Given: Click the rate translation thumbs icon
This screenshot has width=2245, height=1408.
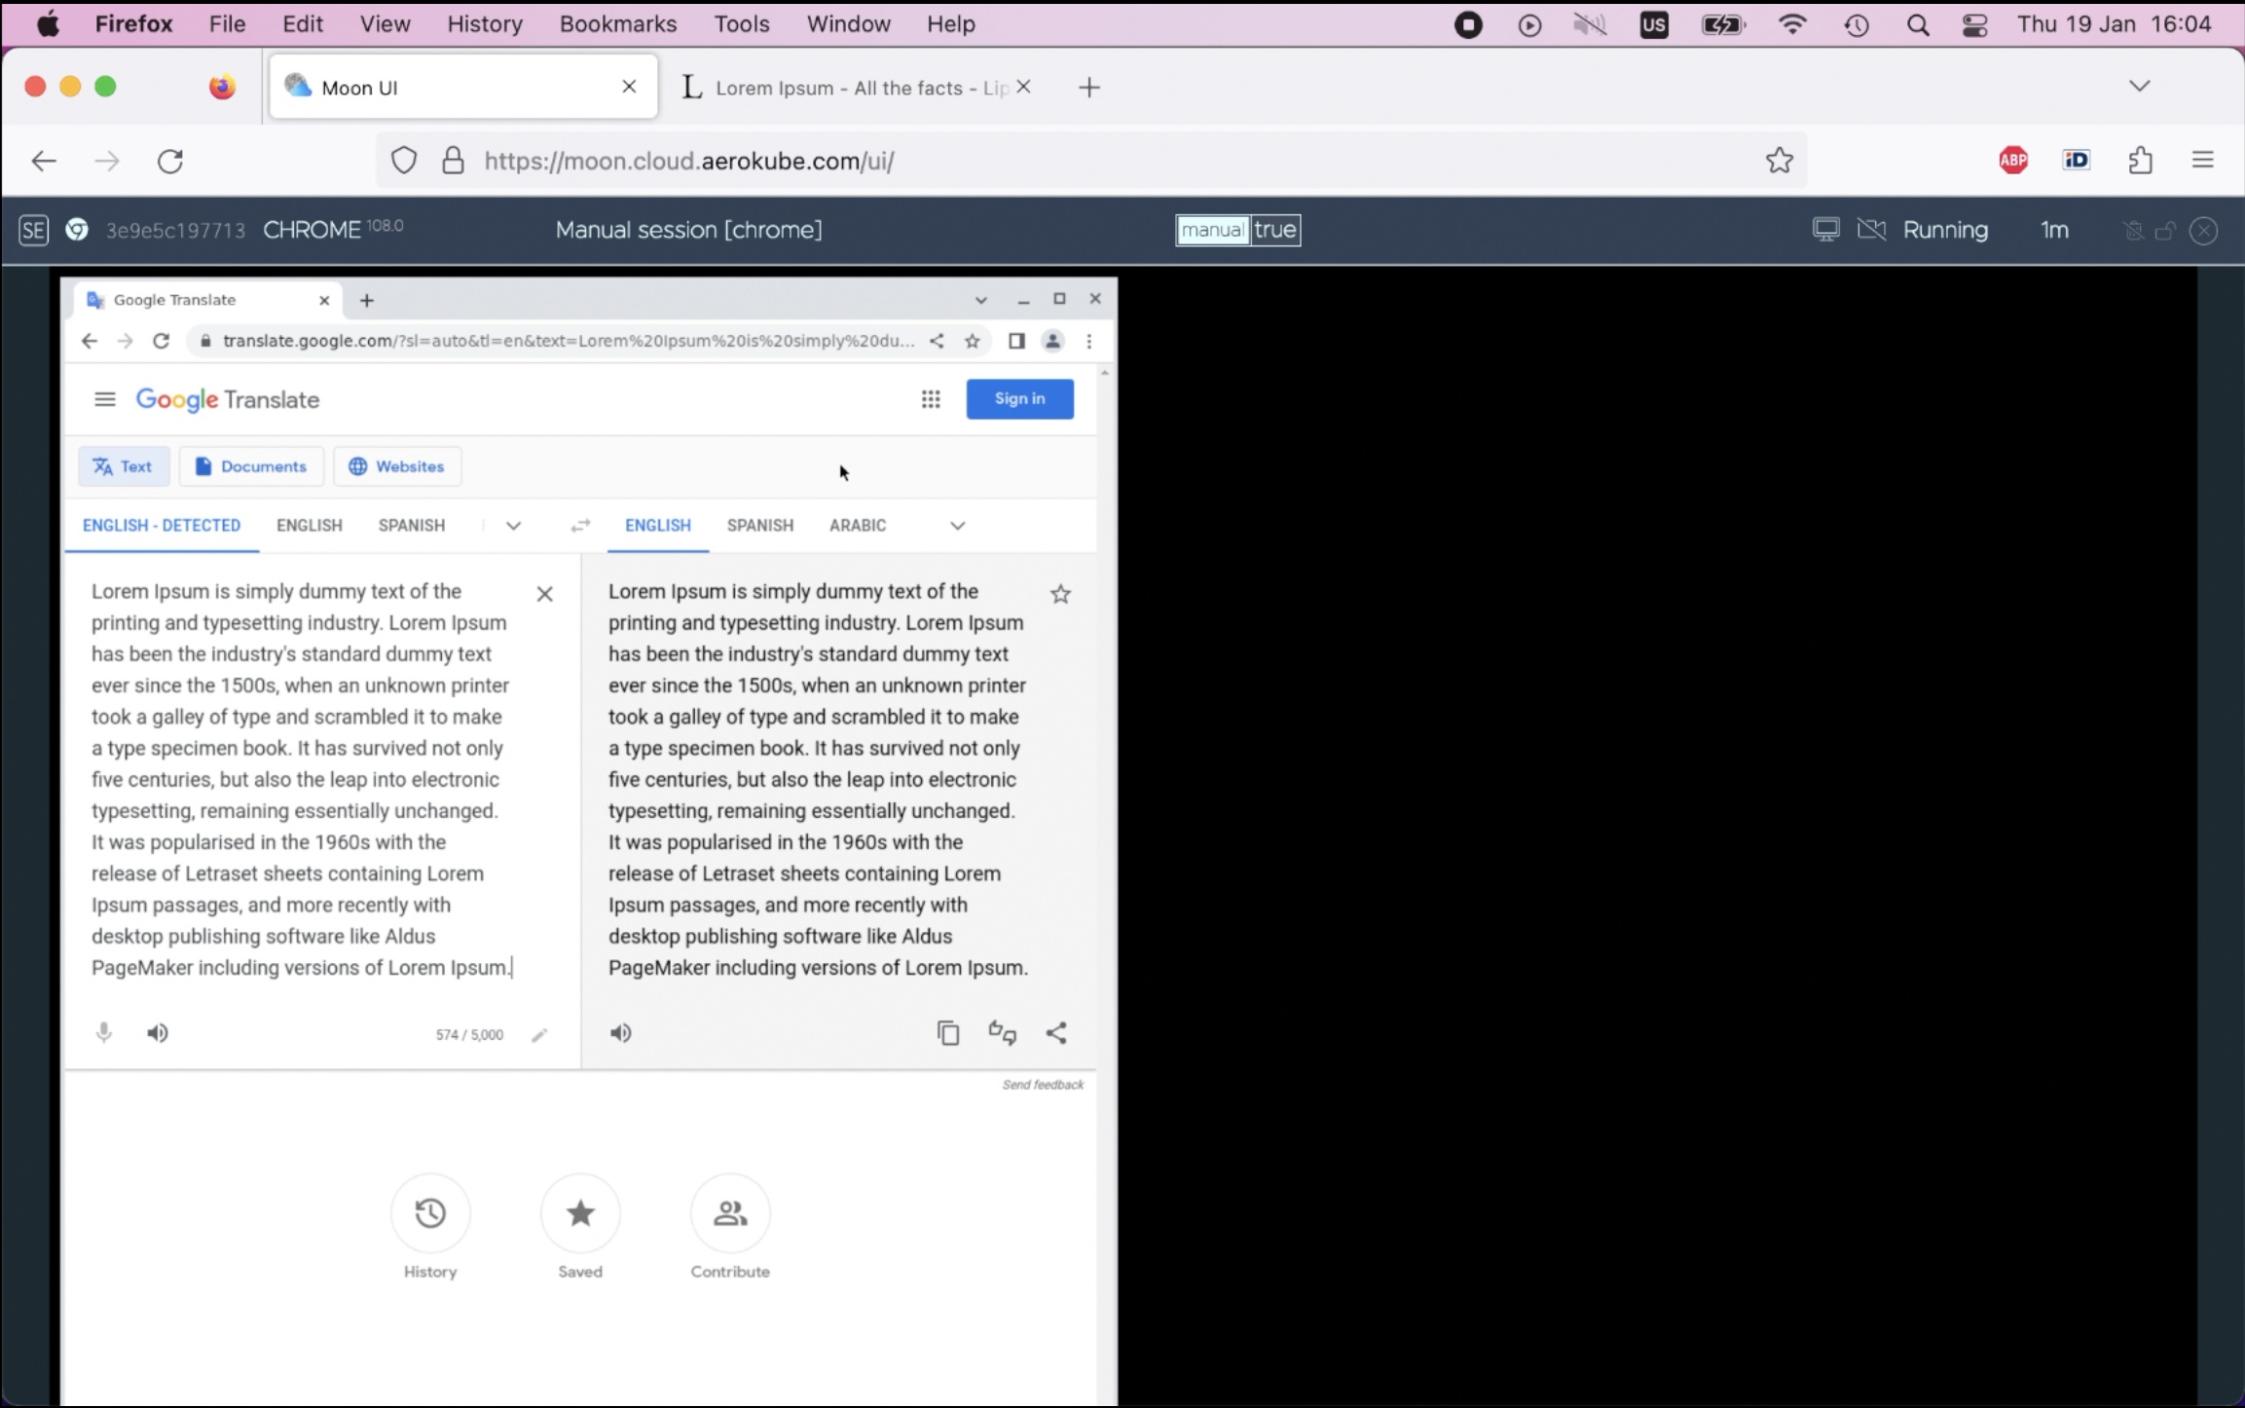Looking at the screenshot, I should tap(1002, 1033).
